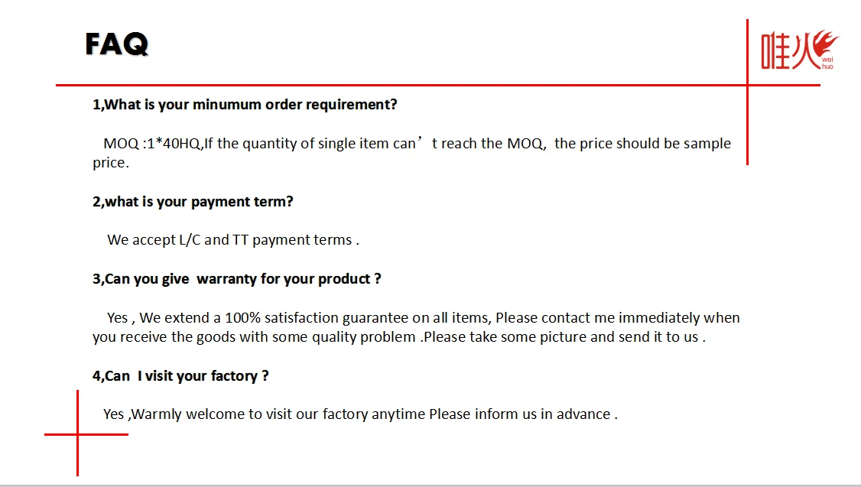861x487 pixels.
Task: Click the red crosshair intersection at bottom left
Action: click(x=77, y=434)
